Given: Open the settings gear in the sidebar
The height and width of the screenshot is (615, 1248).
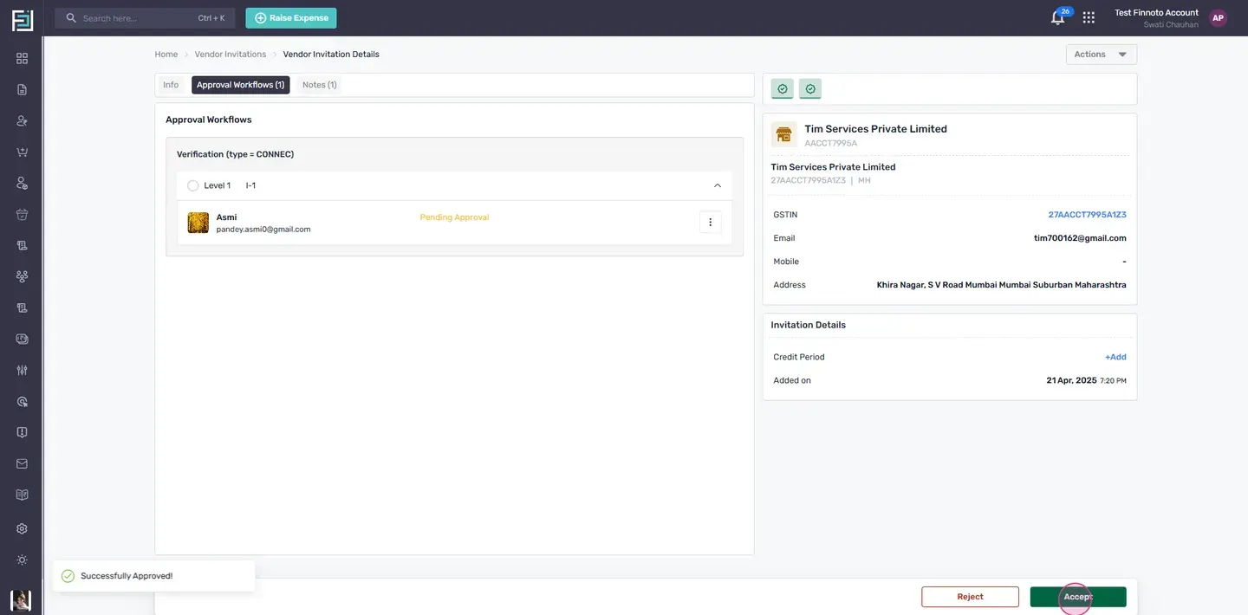Looking at the screenshot, I should (x=22, y=528).
